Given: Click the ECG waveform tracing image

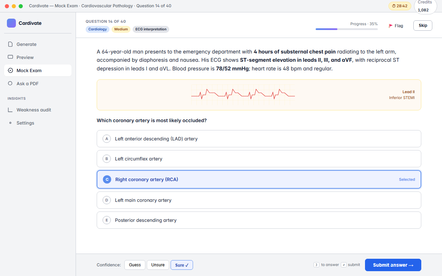Looking at the screenshot, I should (243, 95).
